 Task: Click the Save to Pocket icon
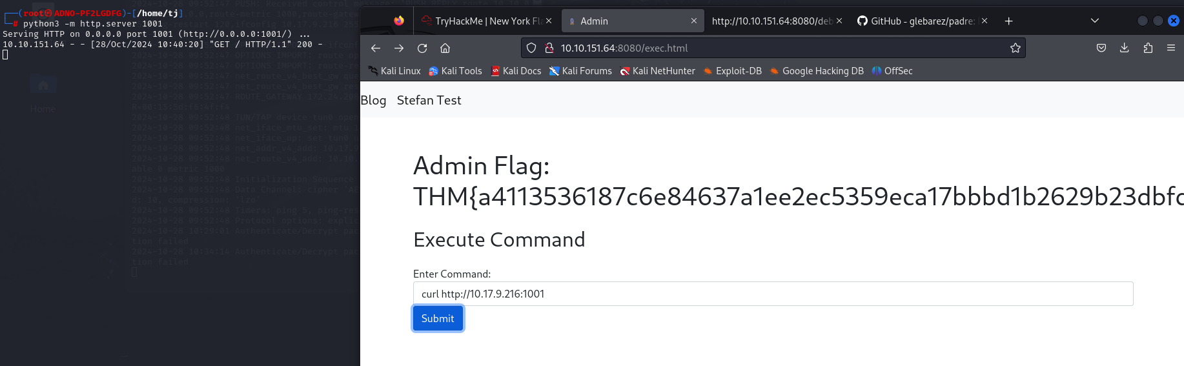1101,48
